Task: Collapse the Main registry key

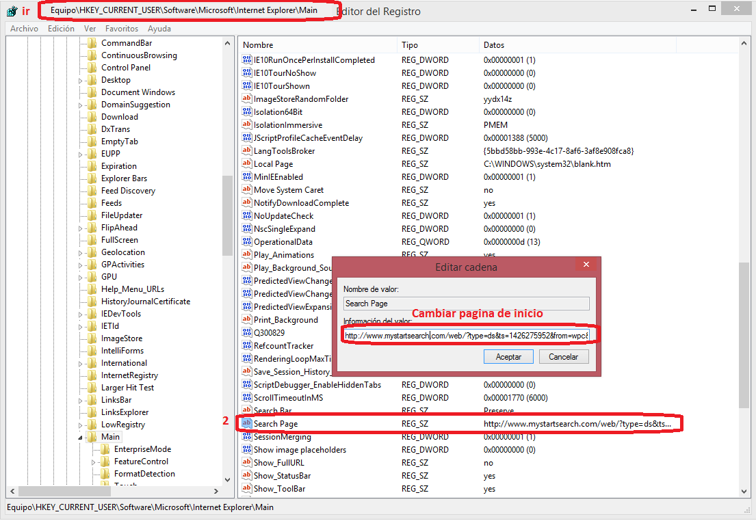Action: coord(80,438)
